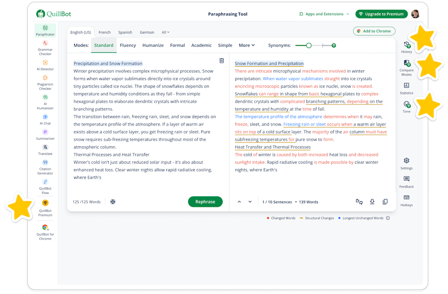Screen dimensions: 448x294
Task: Click the 'Changed Words' legend label
Action: click(x=283, y=218)
